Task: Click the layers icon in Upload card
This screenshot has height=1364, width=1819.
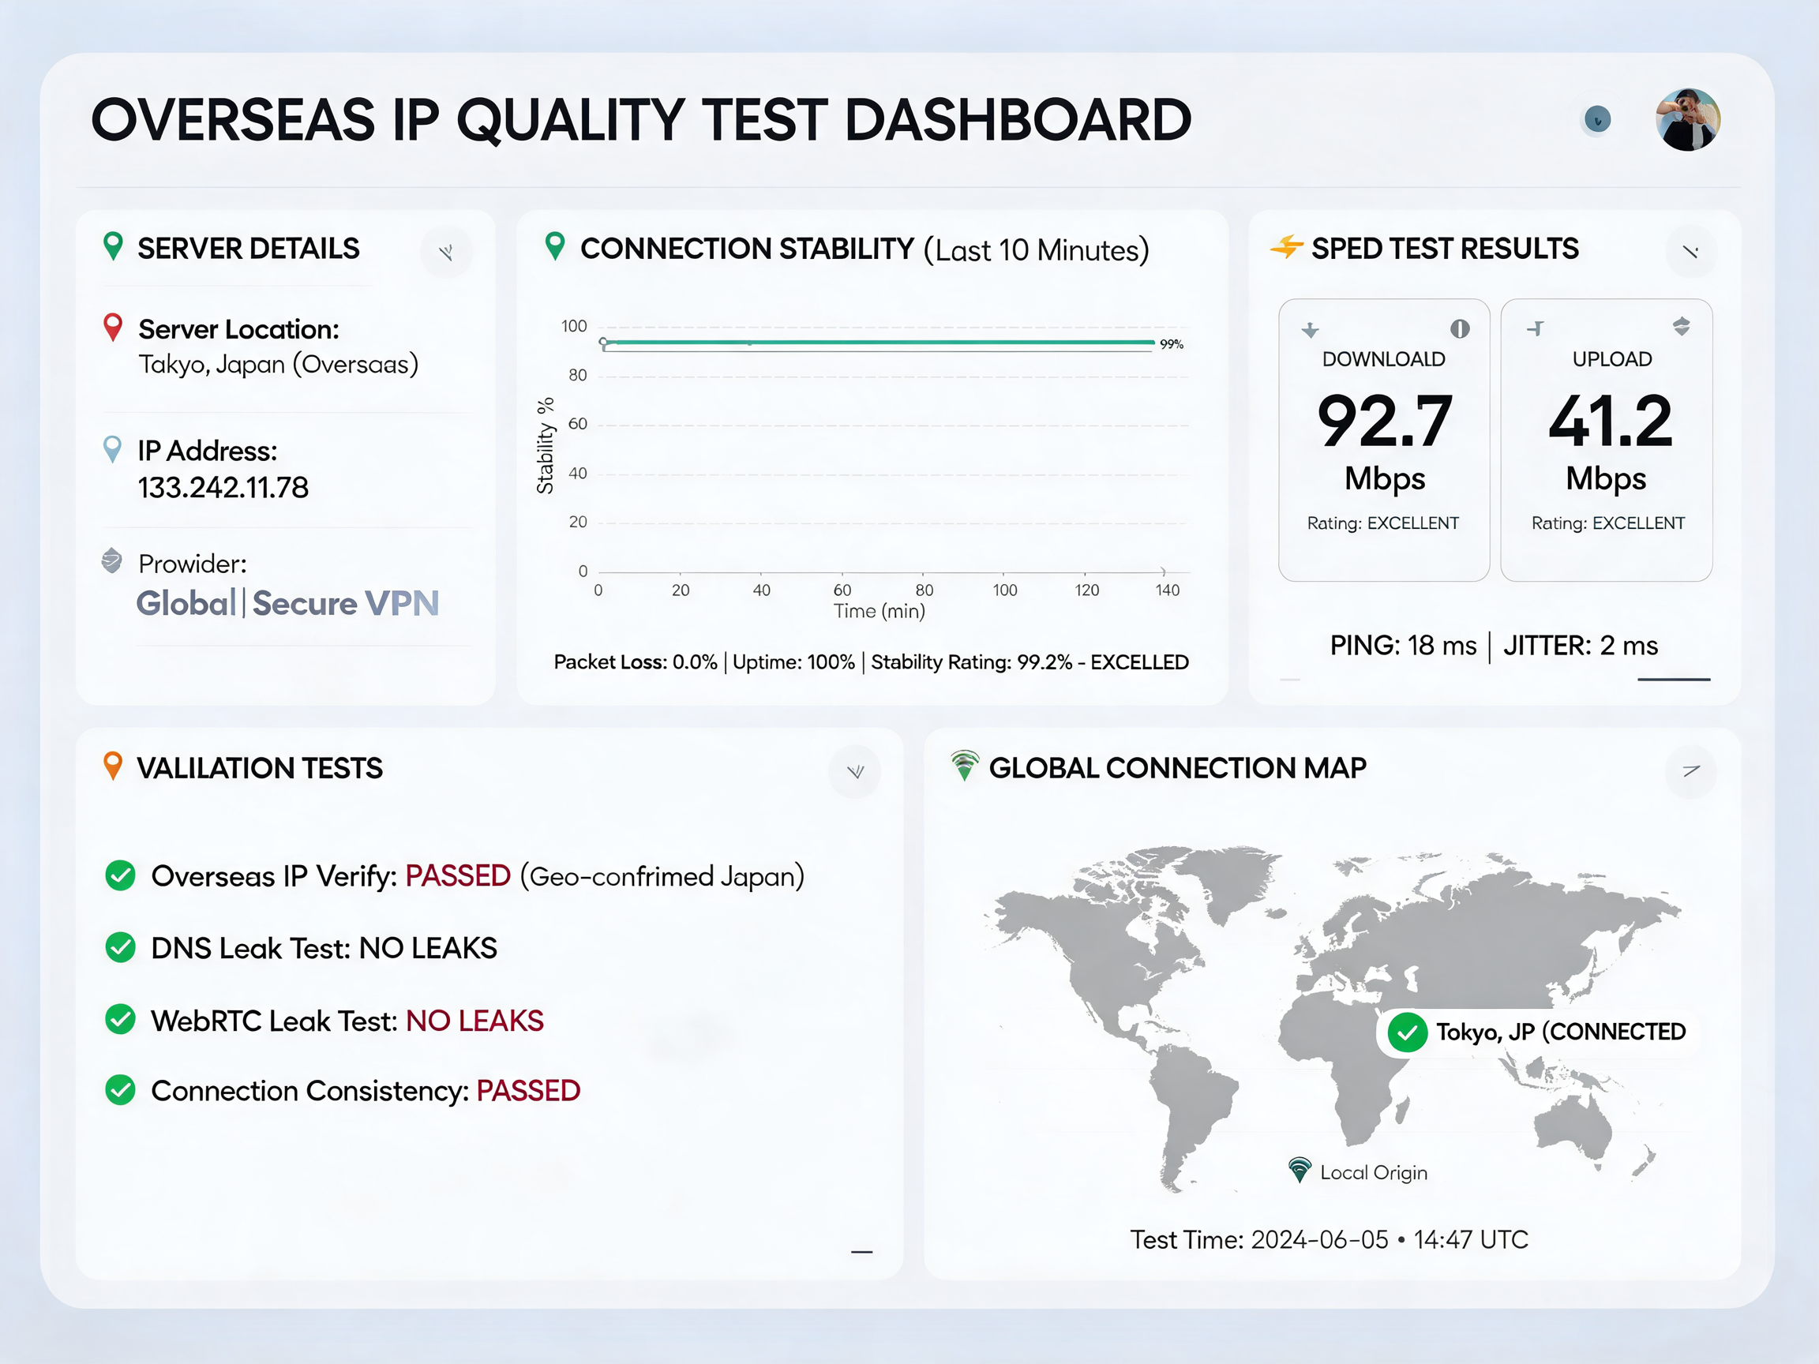Action: tap(1682, 327)
